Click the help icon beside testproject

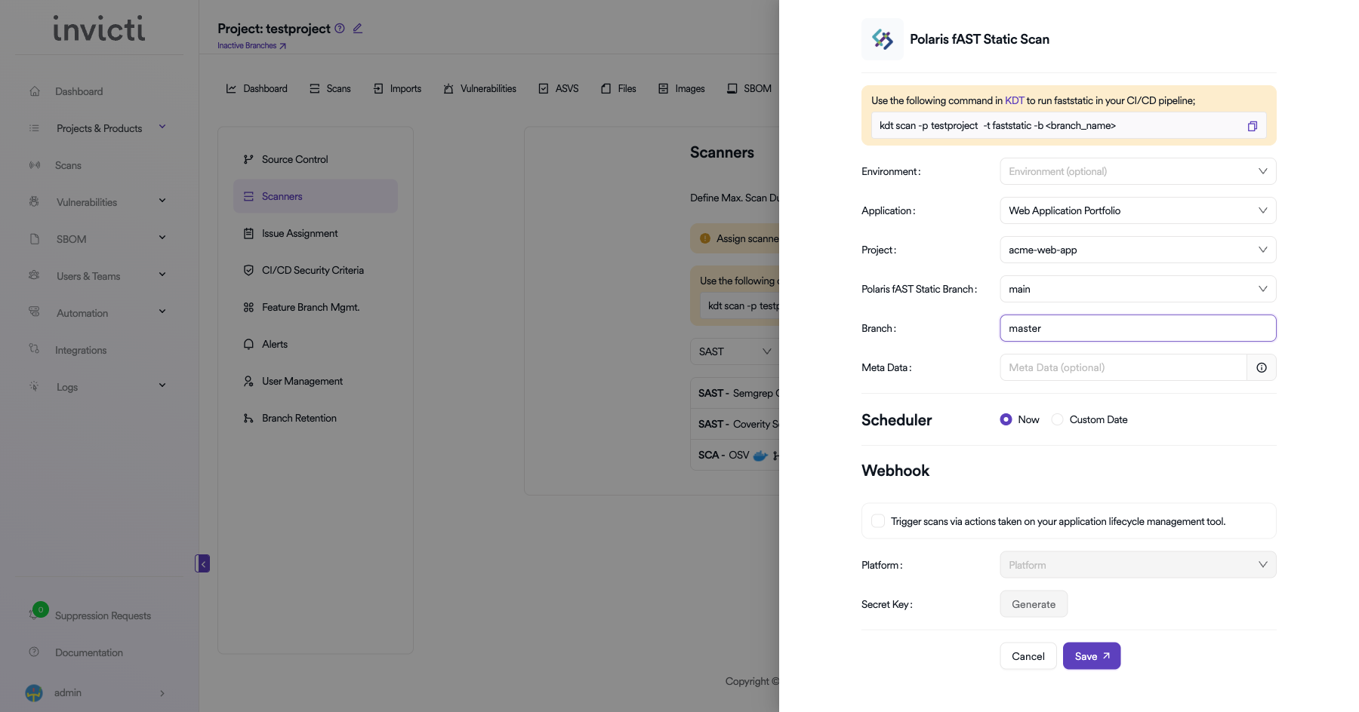click(x=340, y=29)
